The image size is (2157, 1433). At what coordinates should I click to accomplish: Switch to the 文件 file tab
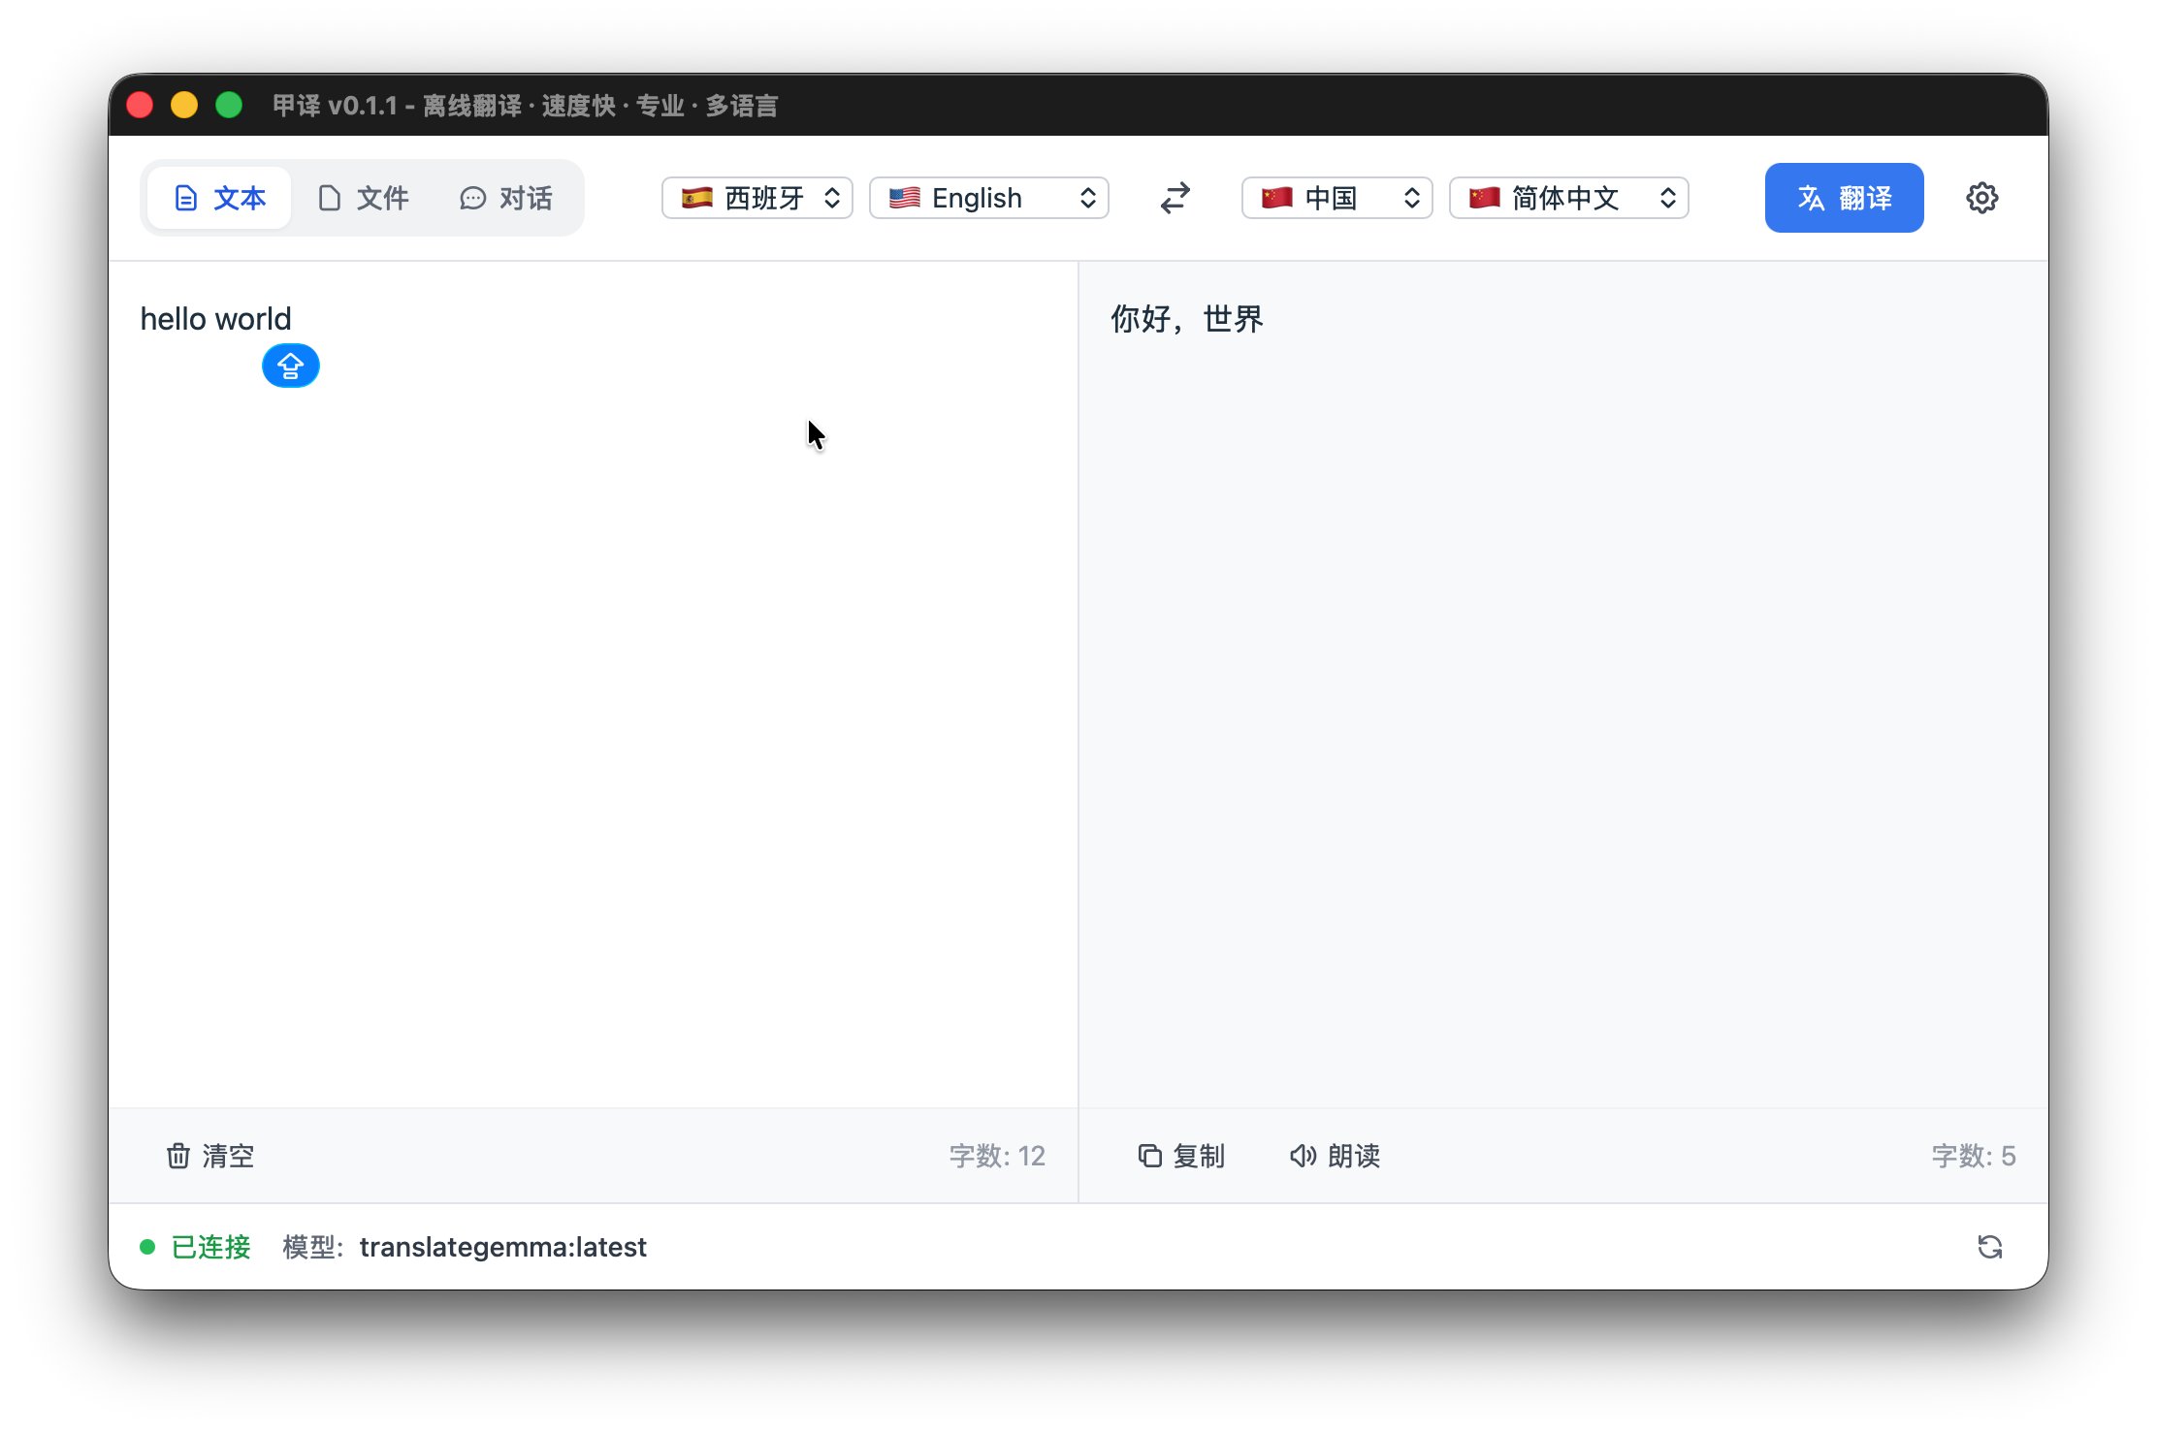point(364,198)
